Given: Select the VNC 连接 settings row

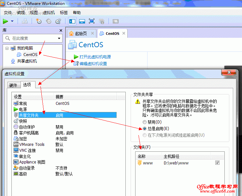Looking at the screenshot, I should click(x=65, y=150).
